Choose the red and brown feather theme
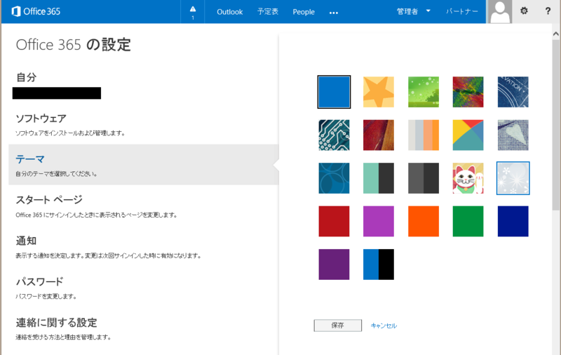The height and width of the screenshot is (355, 561). click(379, 135)
